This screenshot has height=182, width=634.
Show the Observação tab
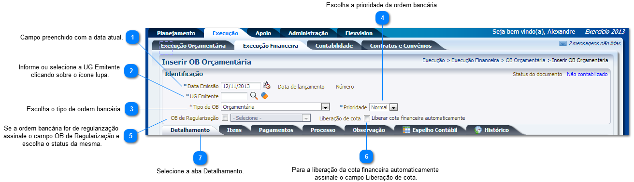pos(369,130)
